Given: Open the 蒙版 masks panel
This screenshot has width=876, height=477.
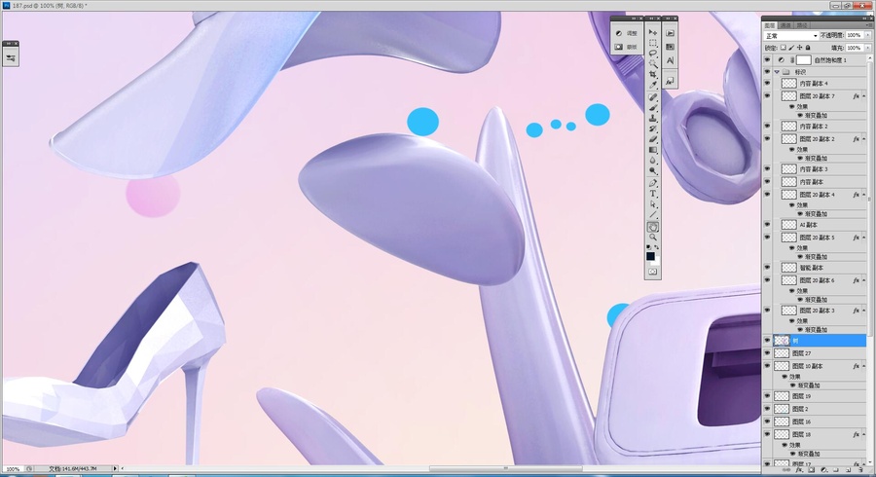Looking at the screenshot, I should pos(626,47).
